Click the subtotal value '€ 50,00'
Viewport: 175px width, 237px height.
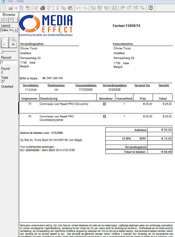point(167,130)
